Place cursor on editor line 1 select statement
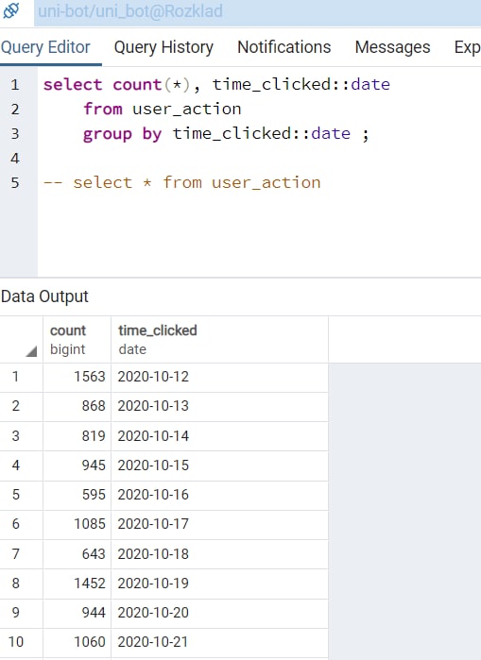Viewport: 481px width, 660px height. 216,85
